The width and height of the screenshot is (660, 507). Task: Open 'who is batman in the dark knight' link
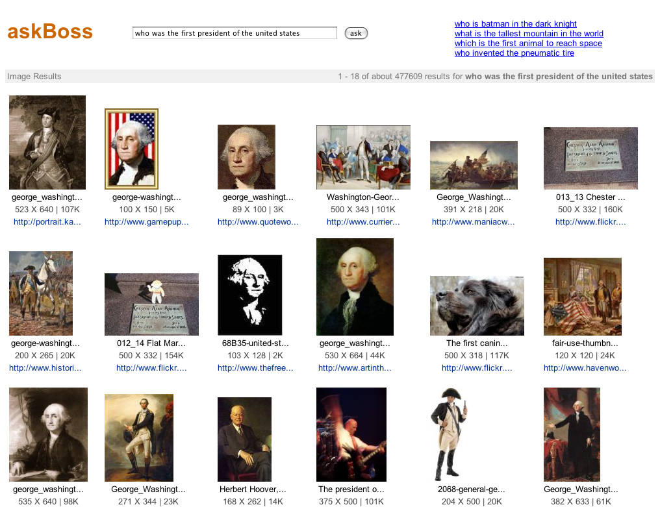(x=515, y=24)
